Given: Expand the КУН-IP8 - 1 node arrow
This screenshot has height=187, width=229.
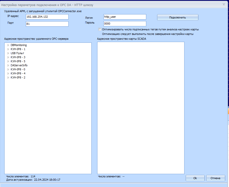Looking at the screenshot, I should pos(8,49).
